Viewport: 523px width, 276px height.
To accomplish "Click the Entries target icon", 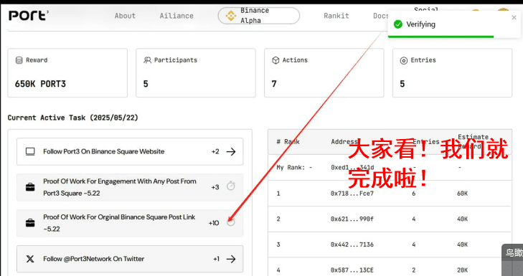I will pyautogui.click(x=404, y=61).
